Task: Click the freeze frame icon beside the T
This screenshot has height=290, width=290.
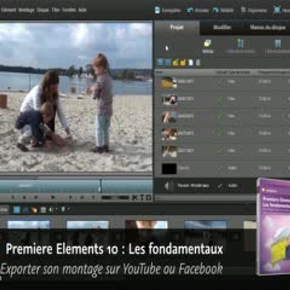Action: tap(148, 198)
